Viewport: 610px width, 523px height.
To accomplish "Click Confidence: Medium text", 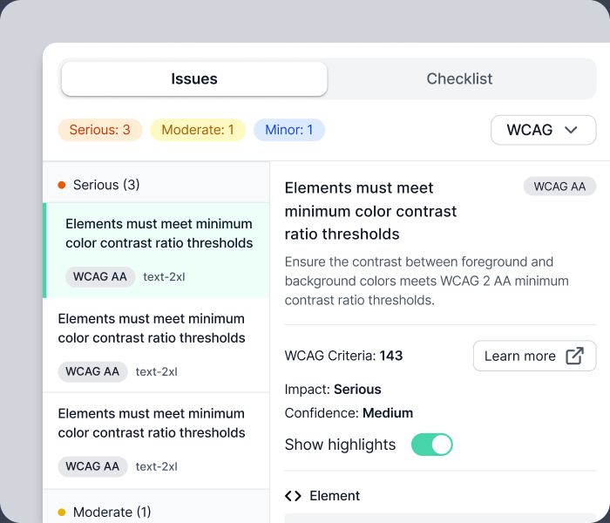I will [349, 413].
